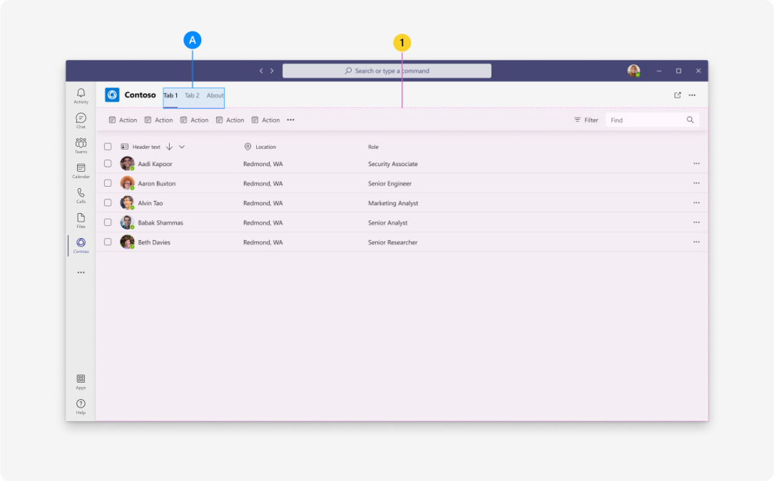
Task: Open more options for Babak Shammas row
Action: (696, 222)
